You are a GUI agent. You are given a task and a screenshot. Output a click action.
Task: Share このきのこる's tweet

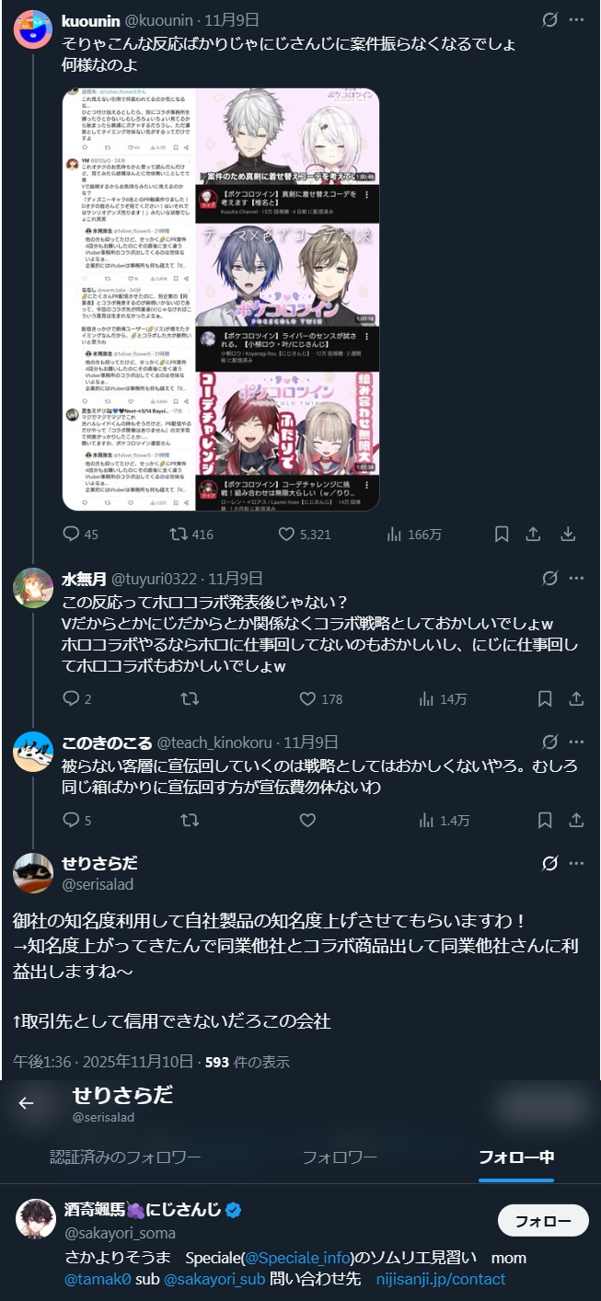576,820
